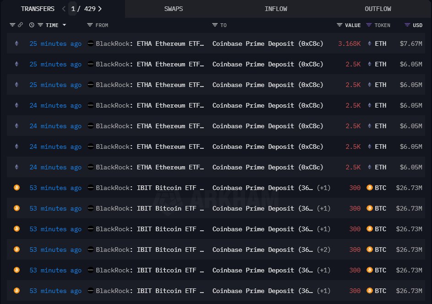Click the USD column filter icon
The height and width of the screenshot is (304, 432).
coord(407,25)
